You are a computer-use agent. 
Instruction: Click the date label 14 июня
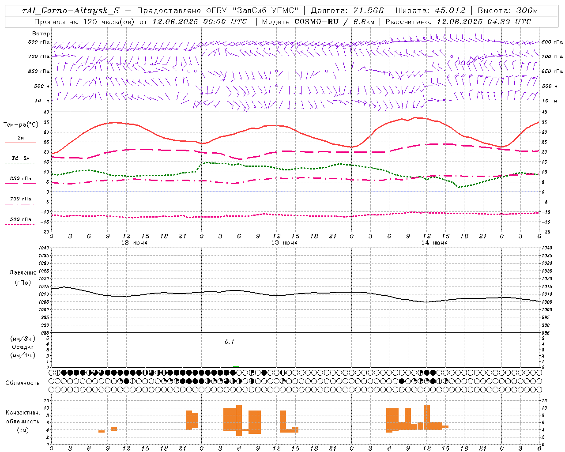point(434,243)
